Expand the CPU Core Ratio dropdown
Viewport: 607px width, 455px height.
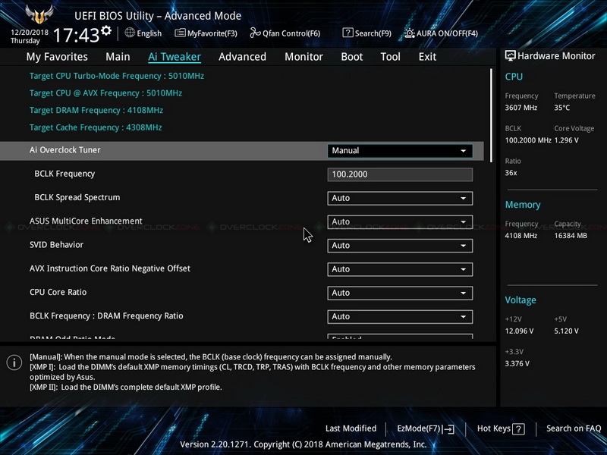click(x=400, y=293)
